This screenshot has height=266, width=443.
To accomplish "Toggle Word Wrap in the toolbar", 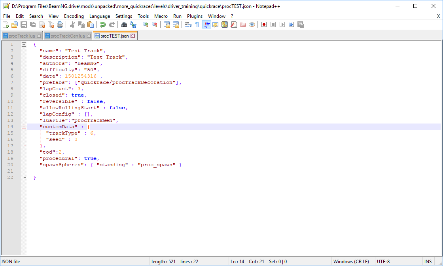I will point(188,25).
